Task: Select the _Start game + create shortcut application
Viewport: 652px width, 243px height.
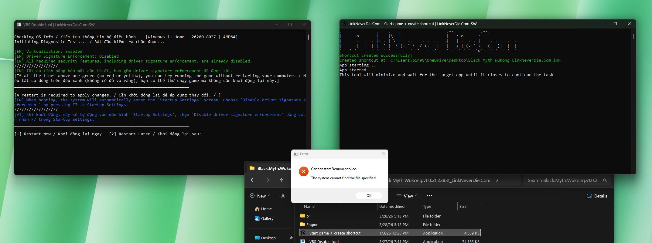Action: coord(333,233)
